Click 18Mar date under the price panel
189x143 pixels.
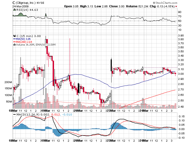[13, 111]
